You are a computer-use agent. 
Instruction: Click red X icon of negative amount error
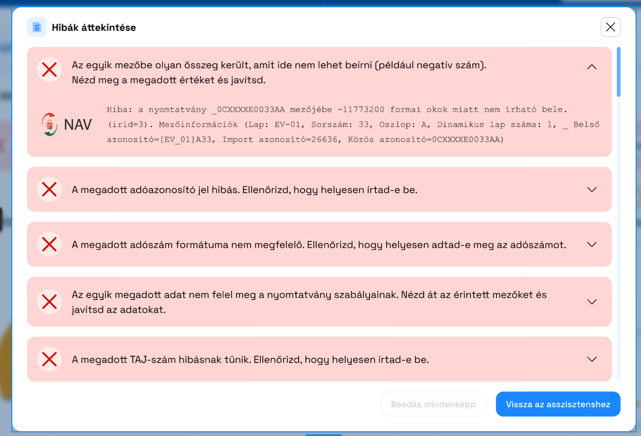point(49,69)
